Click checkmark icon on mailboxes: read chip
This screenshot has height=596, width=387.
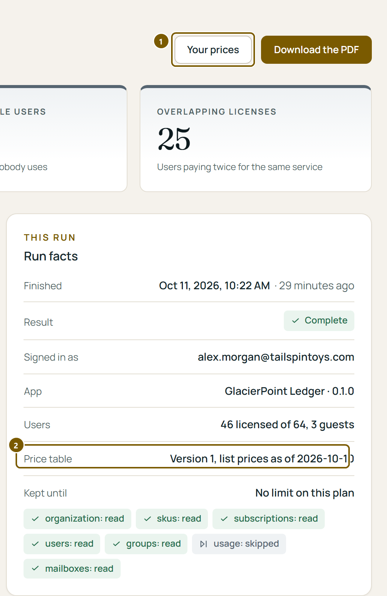(35, 569)
